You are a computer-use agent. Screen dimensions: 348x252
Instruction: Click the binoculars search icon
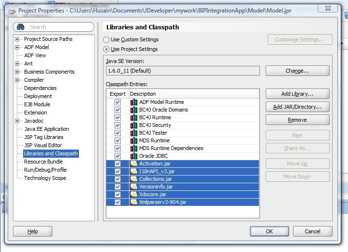pyautogui.click(x=21, y=27)
